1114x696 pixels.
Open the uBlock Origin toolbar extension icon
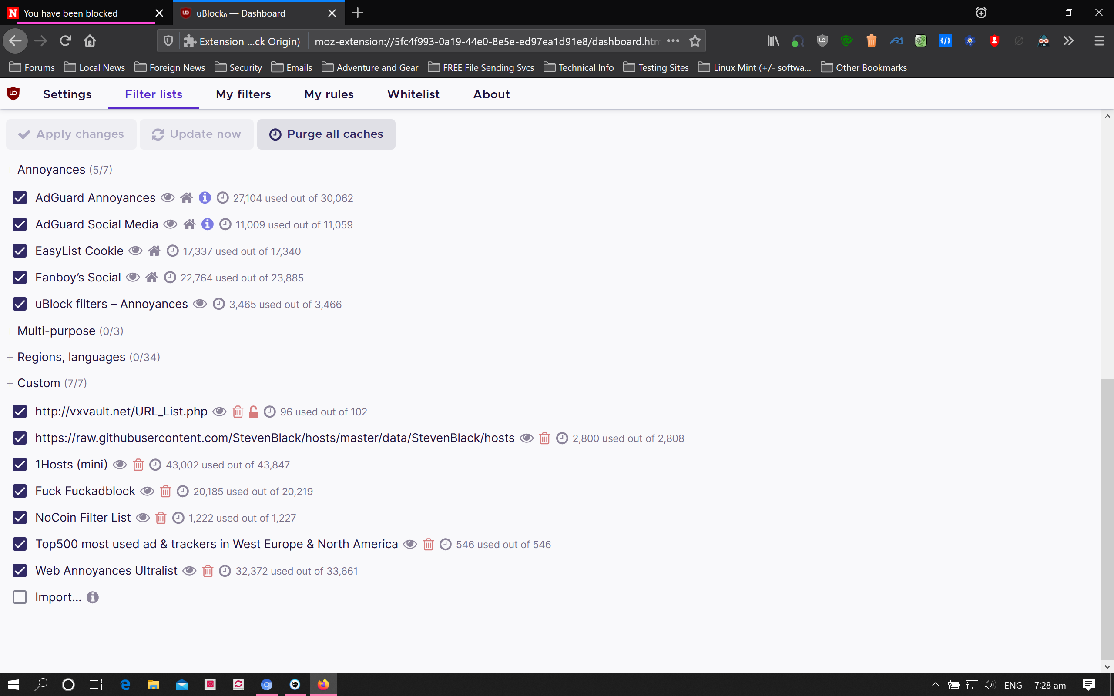click(x=822, y=41)
